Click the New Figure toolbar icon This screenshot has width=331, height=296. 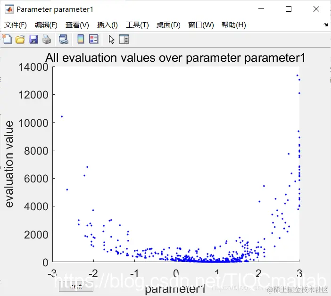point(8,39)
